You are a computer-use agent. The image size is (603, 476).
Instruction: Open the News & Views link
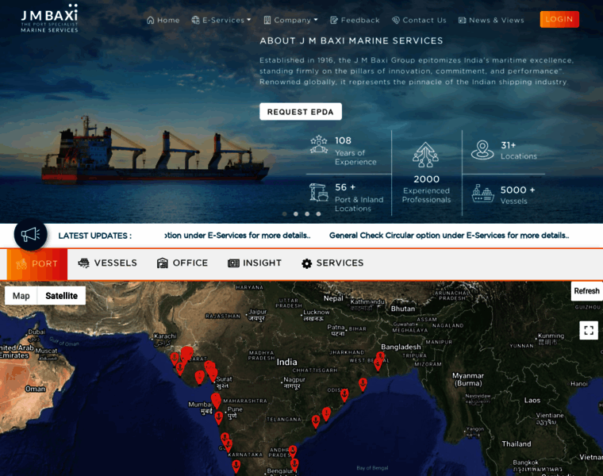(491, 20)
